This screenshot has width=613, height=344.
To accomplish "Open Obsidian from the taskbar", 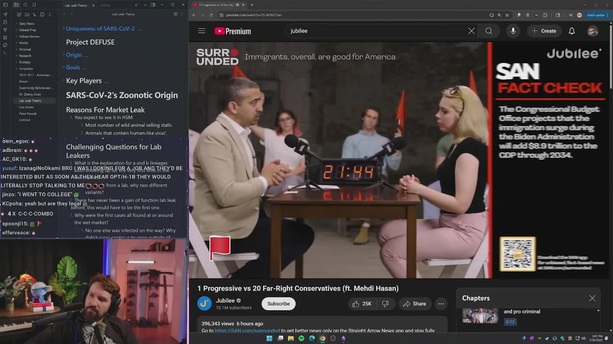I will [x=343, y=338].
